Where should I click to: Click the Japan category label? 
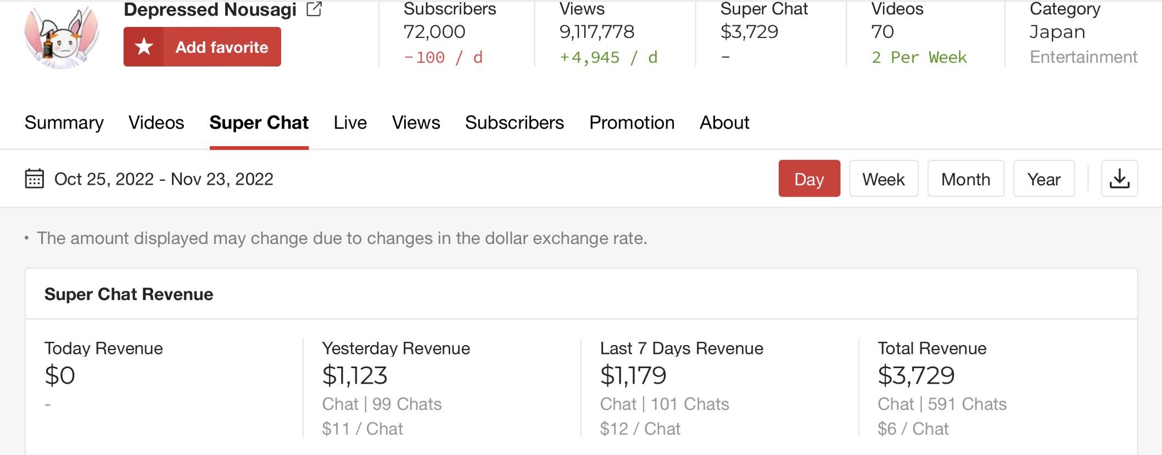[x=1057, y=32]
